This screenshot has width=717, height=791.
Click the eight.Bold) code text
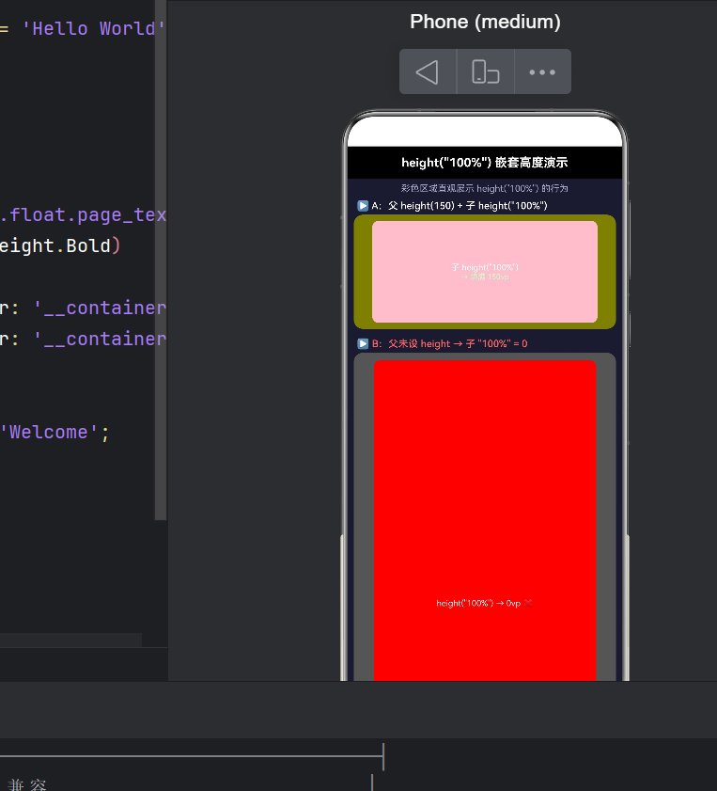(x=60, y=246)
